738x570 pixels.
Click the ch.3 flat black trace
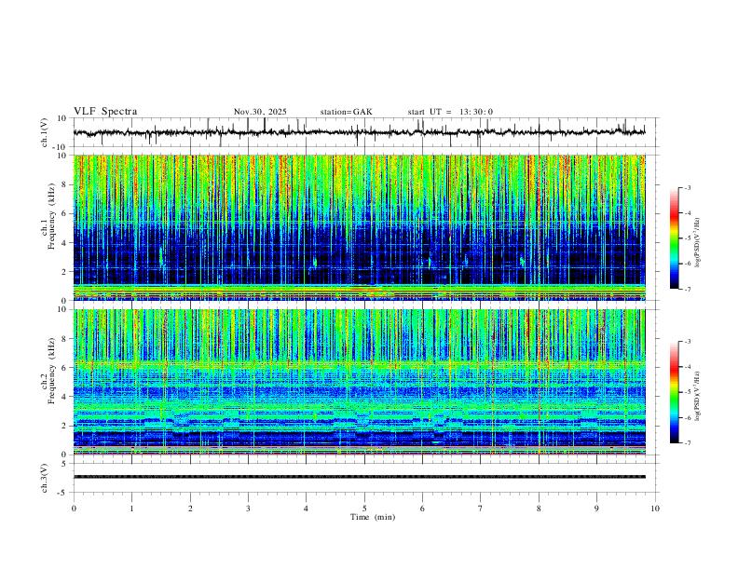(x=359, y=477)
